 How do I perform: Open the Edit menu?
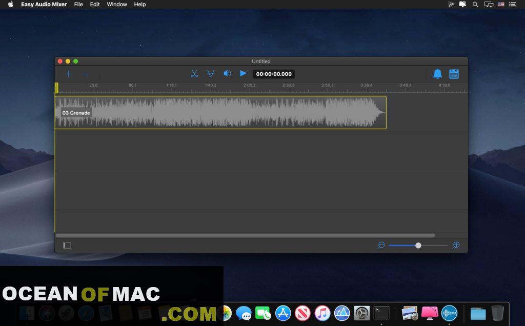(x=95, y=4)
